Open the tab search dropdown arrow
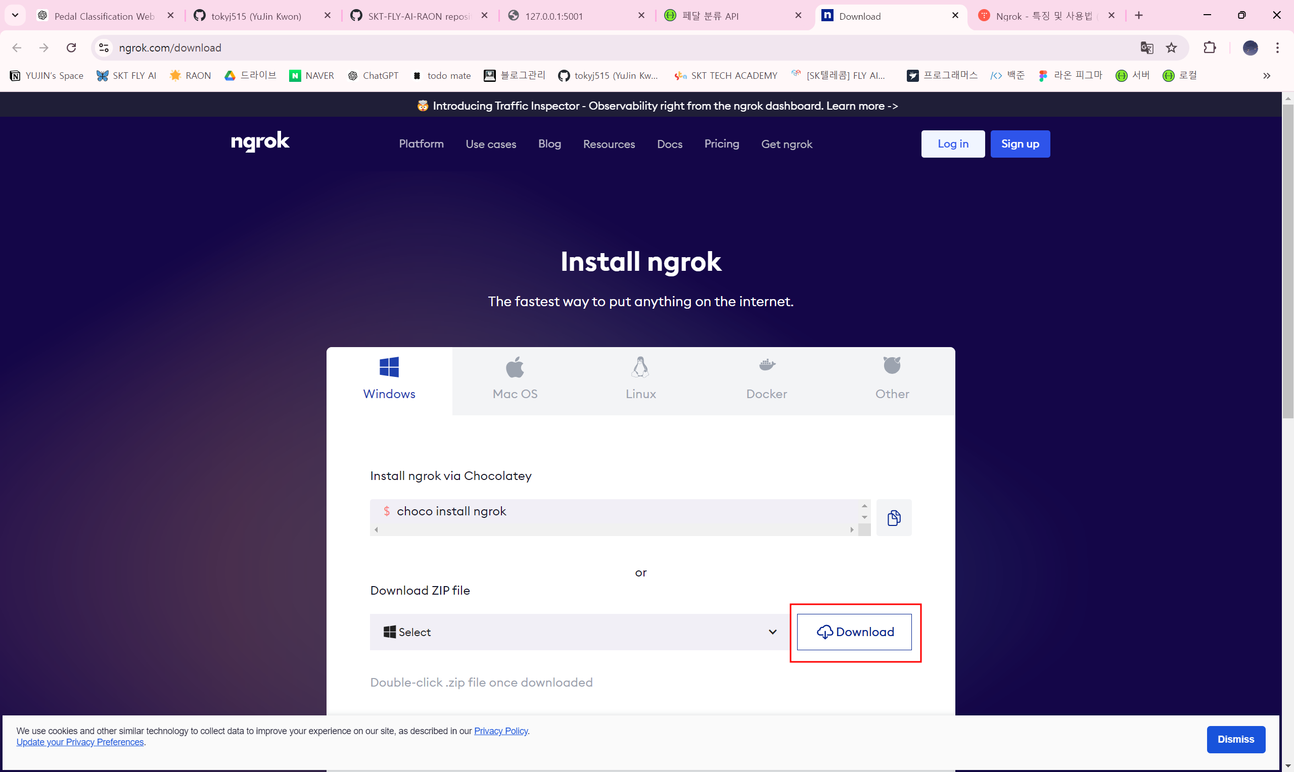This screenshot has width=1294, height=772. tap(15, 15)
